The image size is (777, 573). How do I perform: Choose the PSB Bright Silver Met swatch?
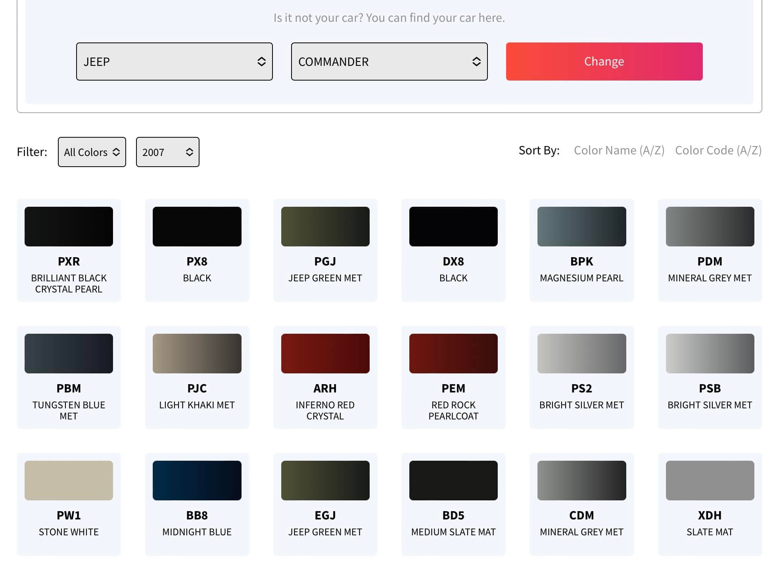pyautogui.click(x=710, y=354)
